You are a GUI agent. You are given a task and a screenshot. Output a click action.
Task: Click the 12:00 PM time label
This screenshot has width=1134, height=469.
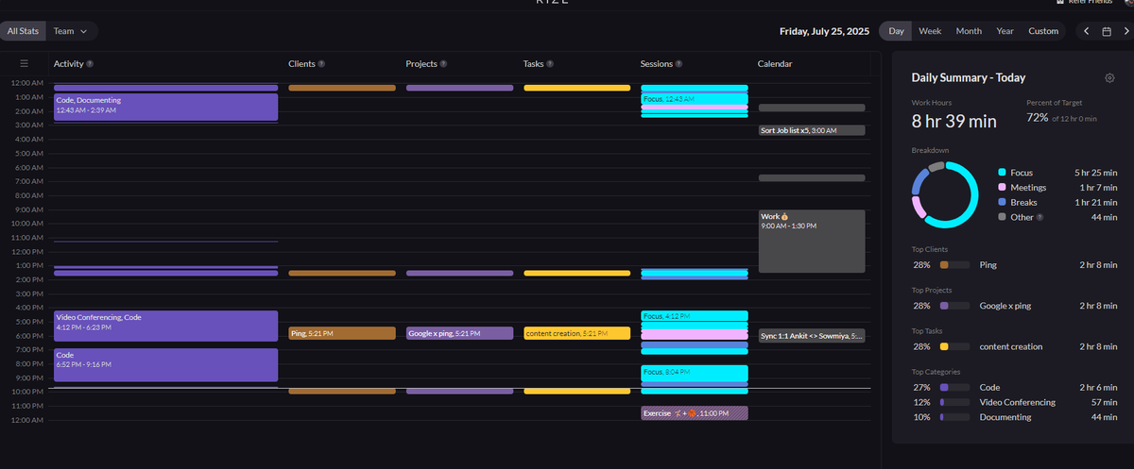coord(26,252)
